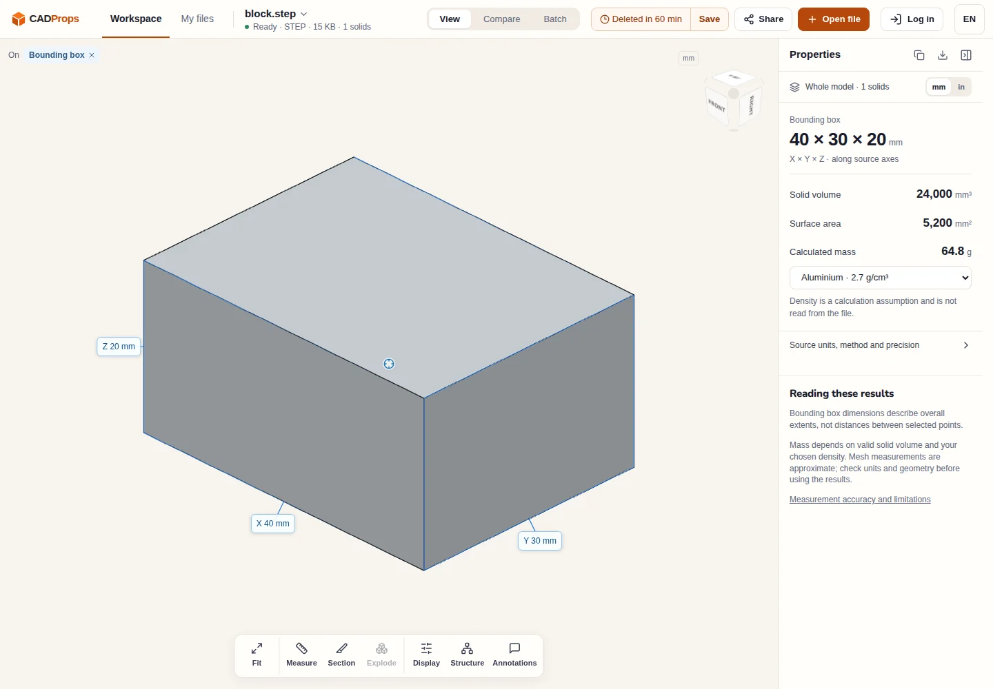Download properties icon
This screenshot has width=993, height=689.
[943, 55]
